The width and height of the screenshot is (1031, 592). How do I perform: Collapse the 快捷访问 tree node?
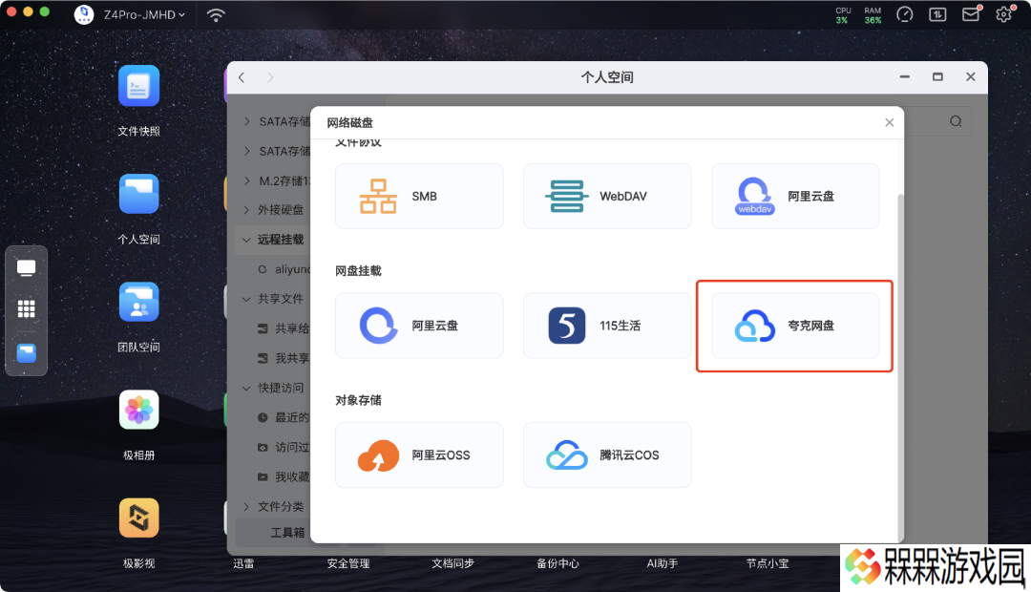[246, 388]
